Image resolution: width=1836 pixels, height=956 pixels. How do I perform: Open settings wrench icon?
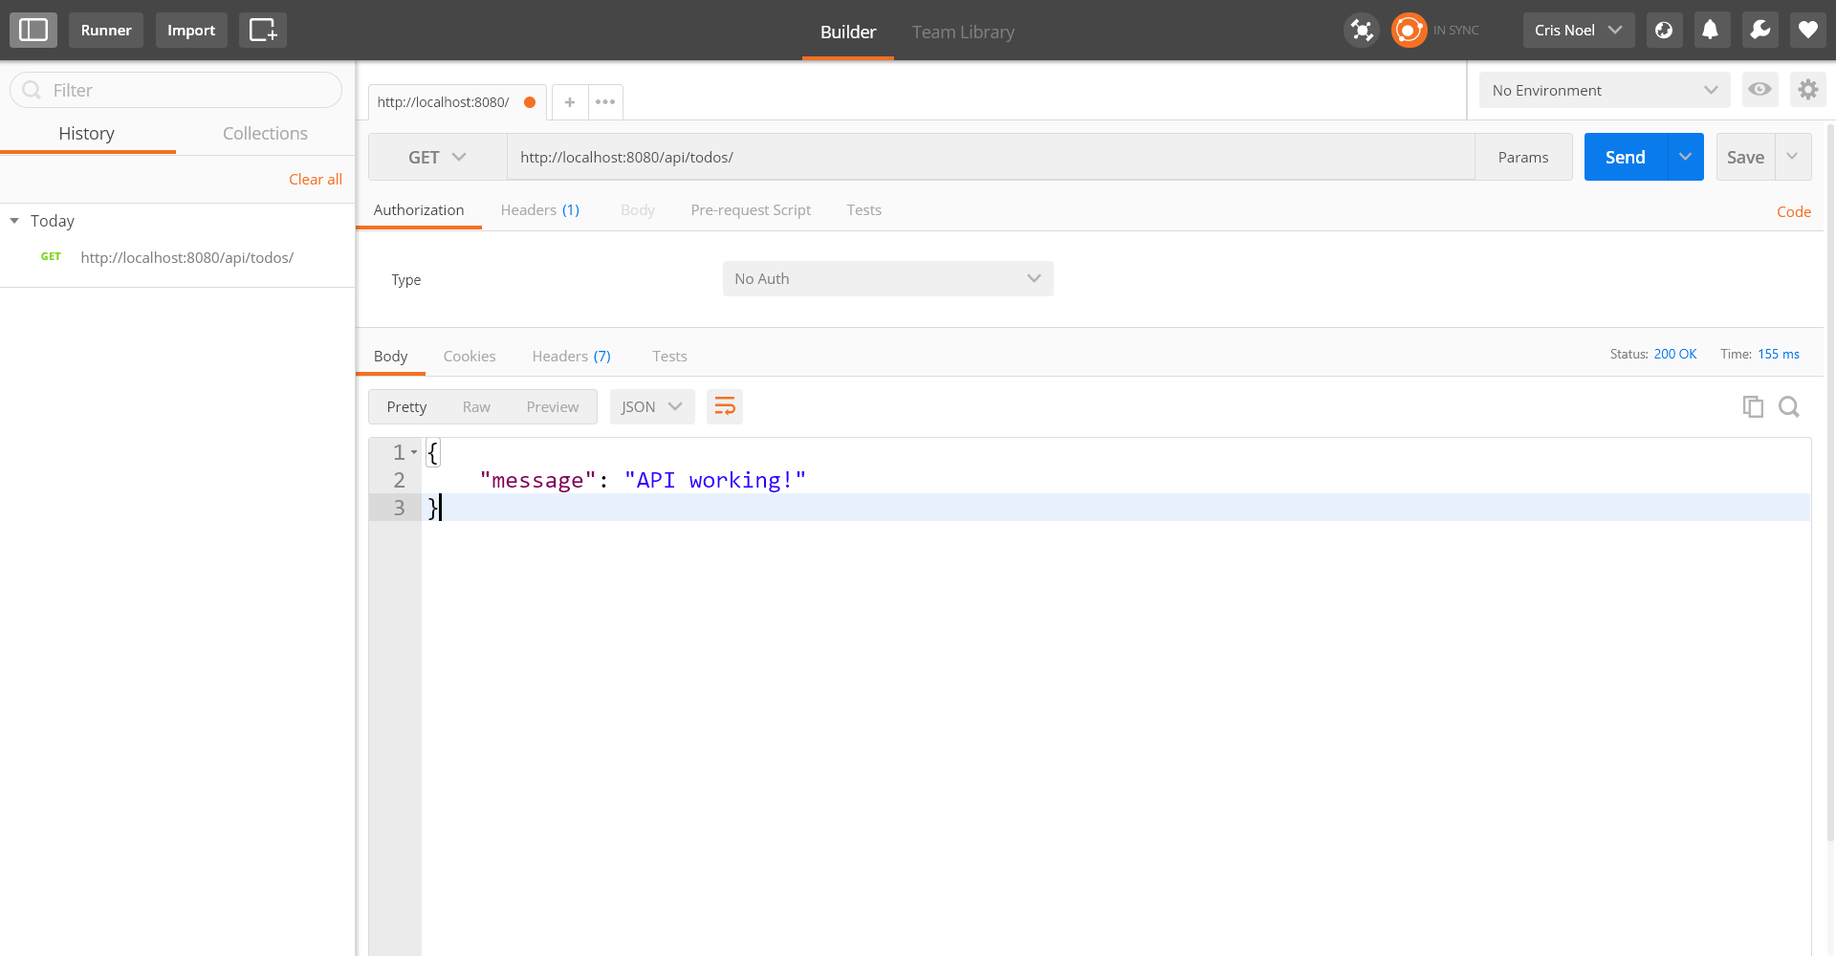tap(1759, 31)
